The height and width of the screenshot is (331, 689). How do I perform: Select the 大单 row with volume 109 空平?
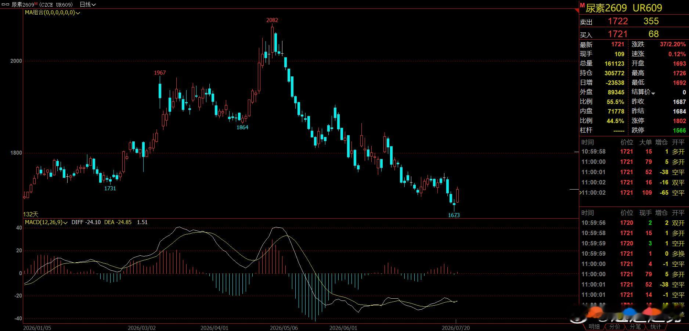tap(633, 193)
